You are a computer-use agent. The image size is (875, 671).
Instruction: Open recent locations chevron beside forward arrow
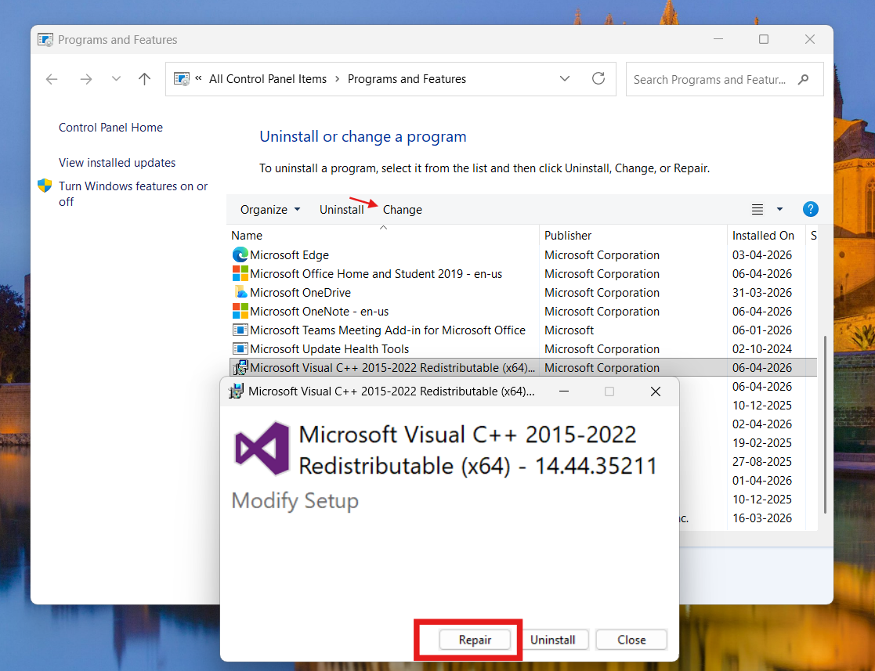tap(115, 78)
